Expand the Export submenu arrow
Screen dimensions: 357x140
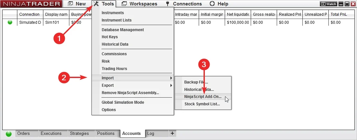pos(171,85)
